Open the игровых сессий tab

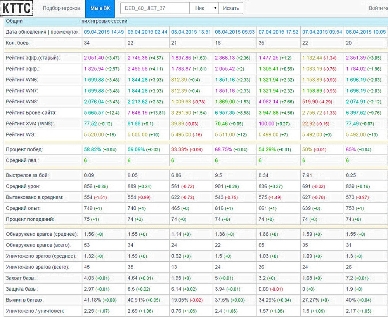[x=105, y=21]
